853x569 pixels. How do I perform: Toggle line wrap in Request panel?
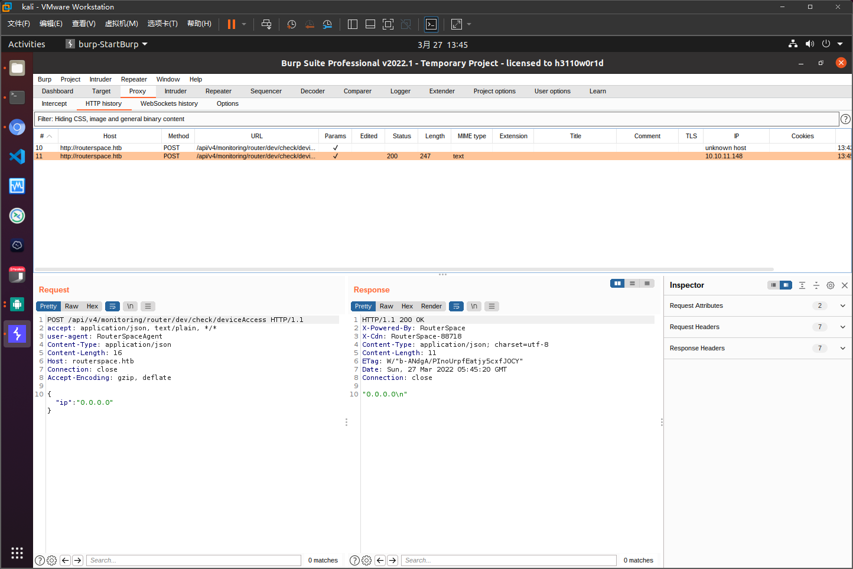[x=112, y=306]
